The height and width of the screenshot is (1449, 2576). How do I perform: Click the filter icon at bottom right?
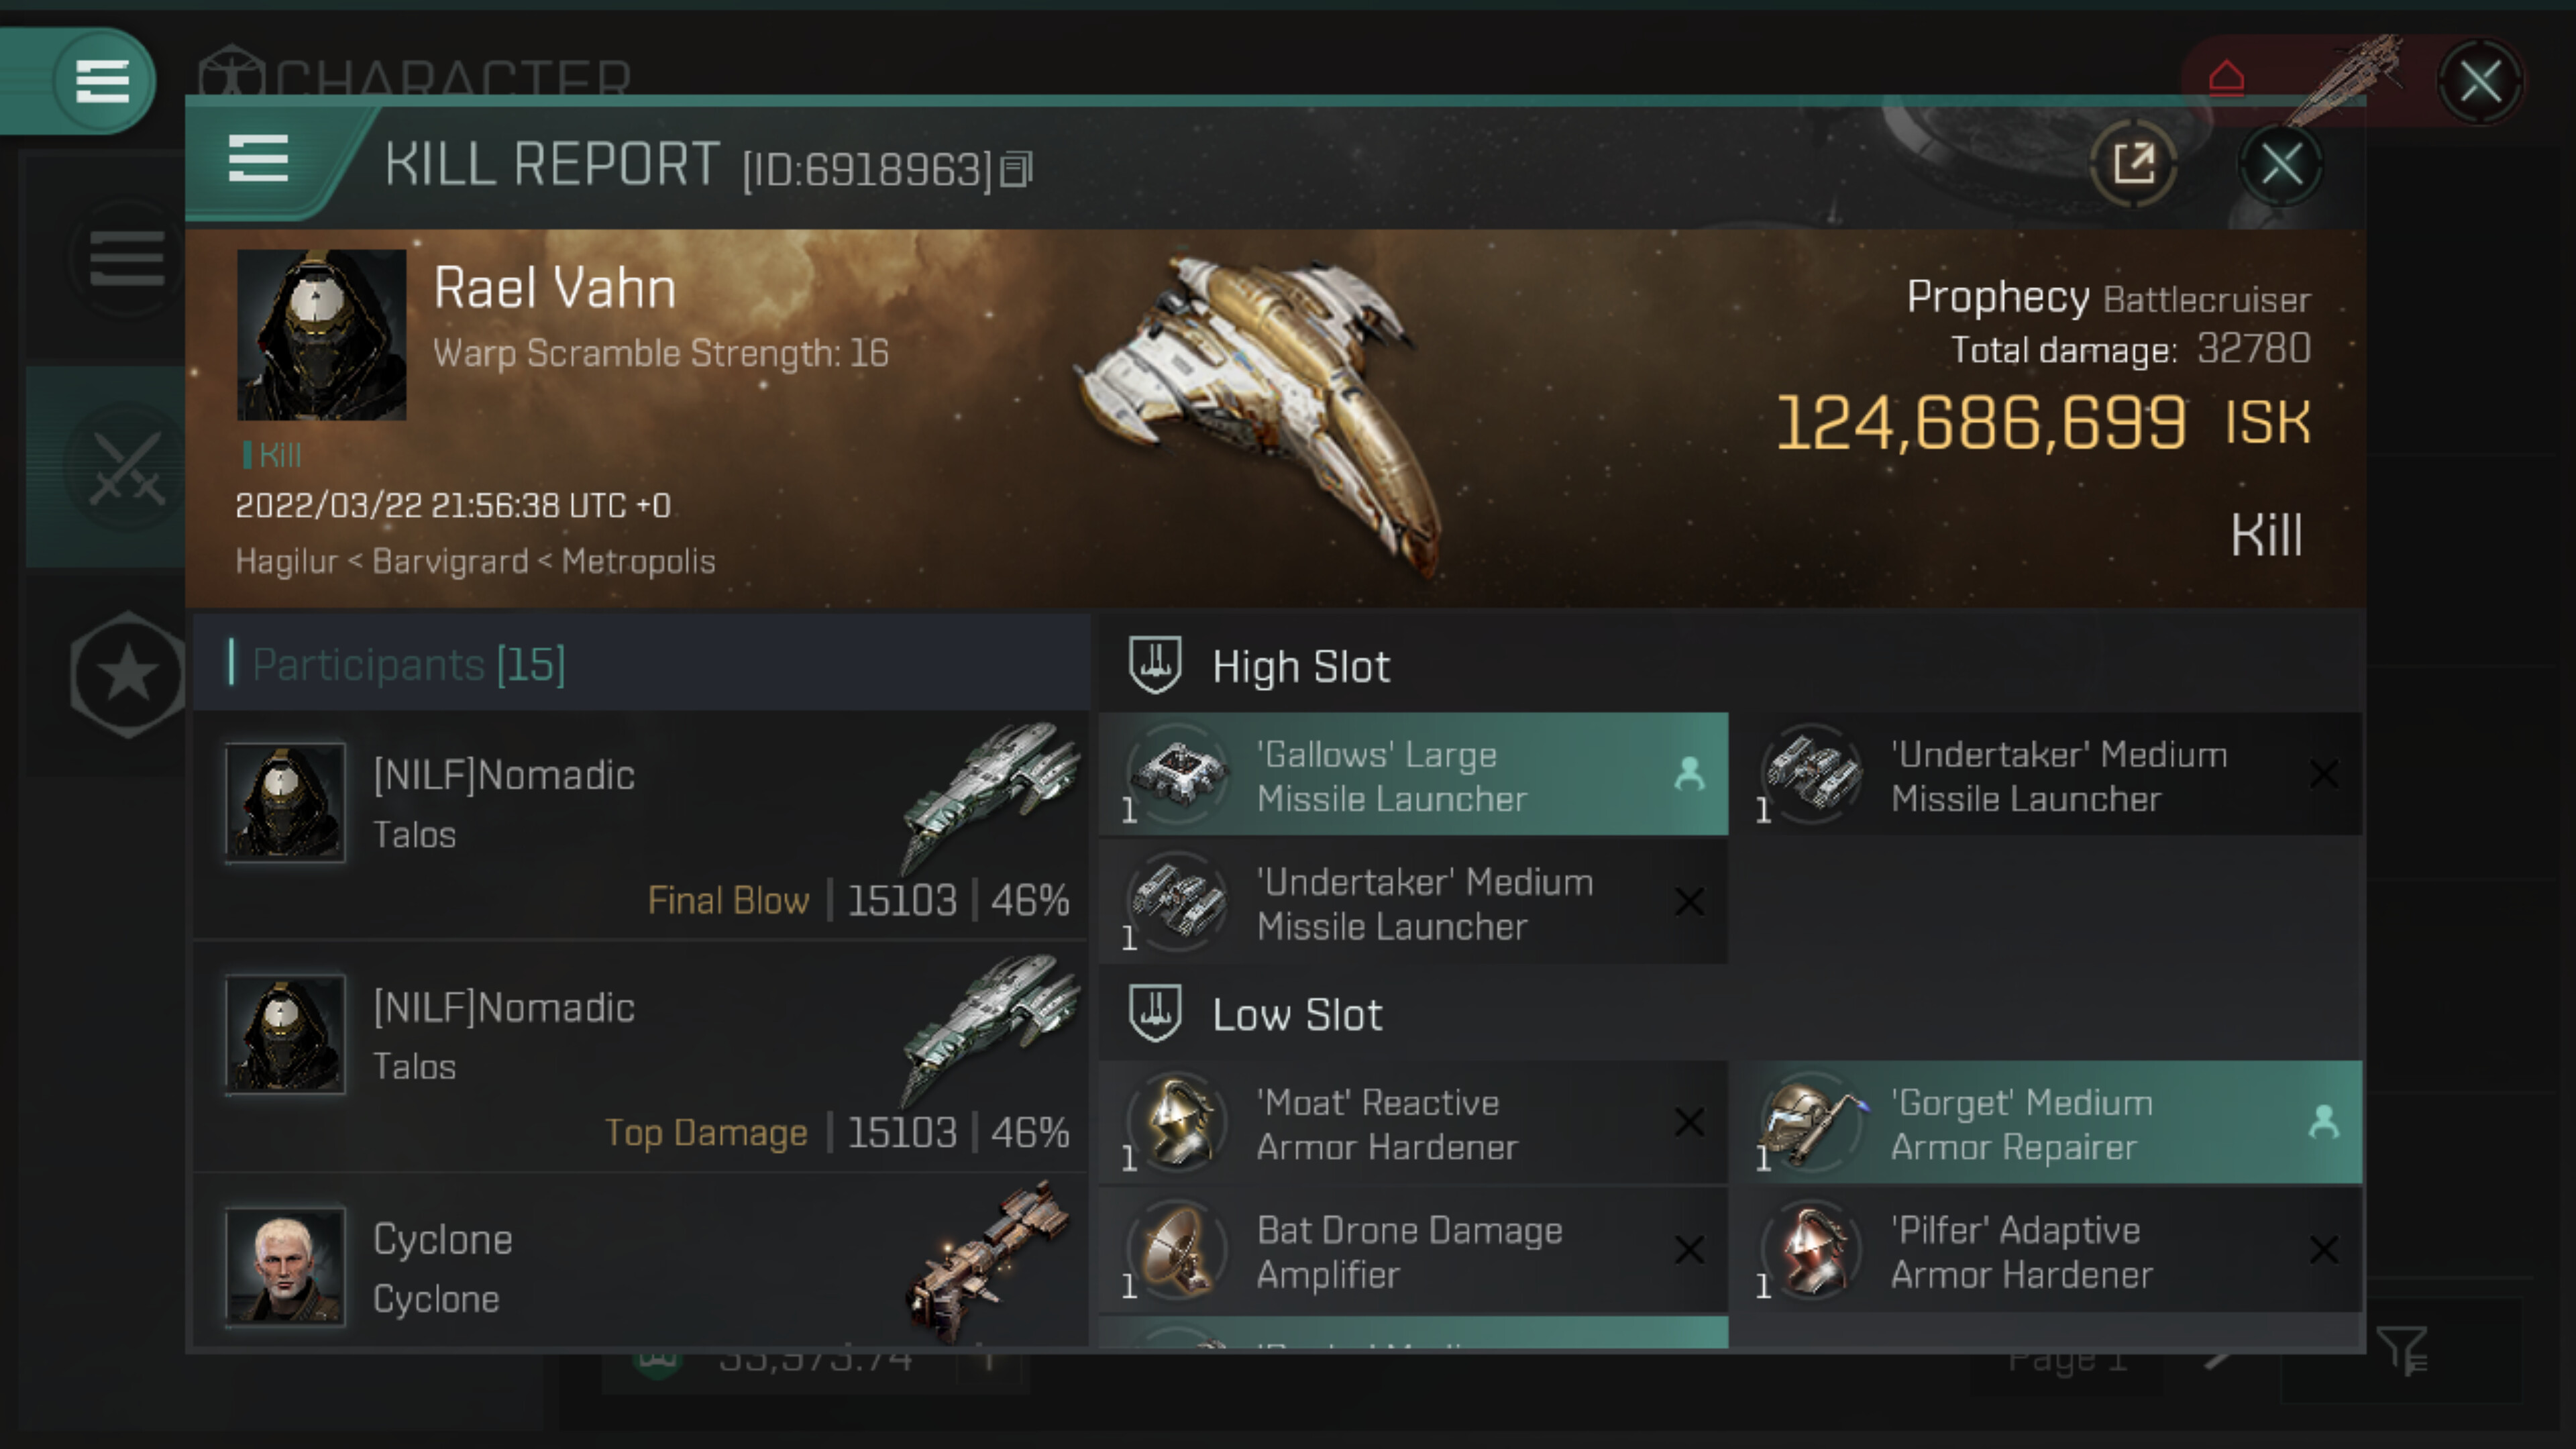click(x=2400, y=1351)
